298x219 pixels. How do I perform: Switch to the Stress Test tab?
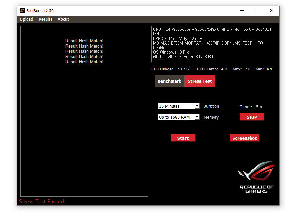pos(199,81)
